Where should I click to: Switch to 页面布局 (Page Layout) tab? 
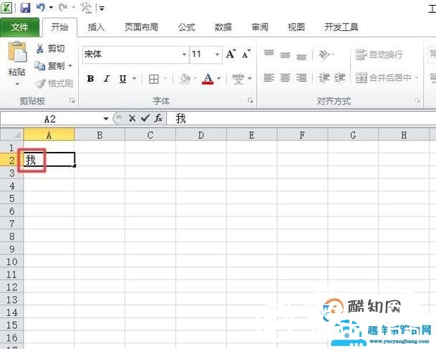(x=141, y=27)
